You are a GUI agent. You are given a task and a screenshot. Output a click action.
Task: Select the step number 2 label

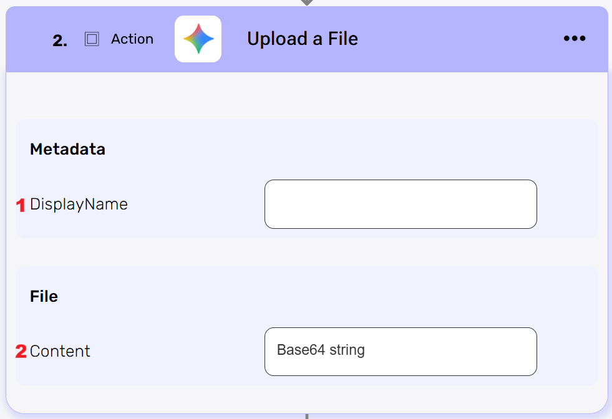pos(60,41)
